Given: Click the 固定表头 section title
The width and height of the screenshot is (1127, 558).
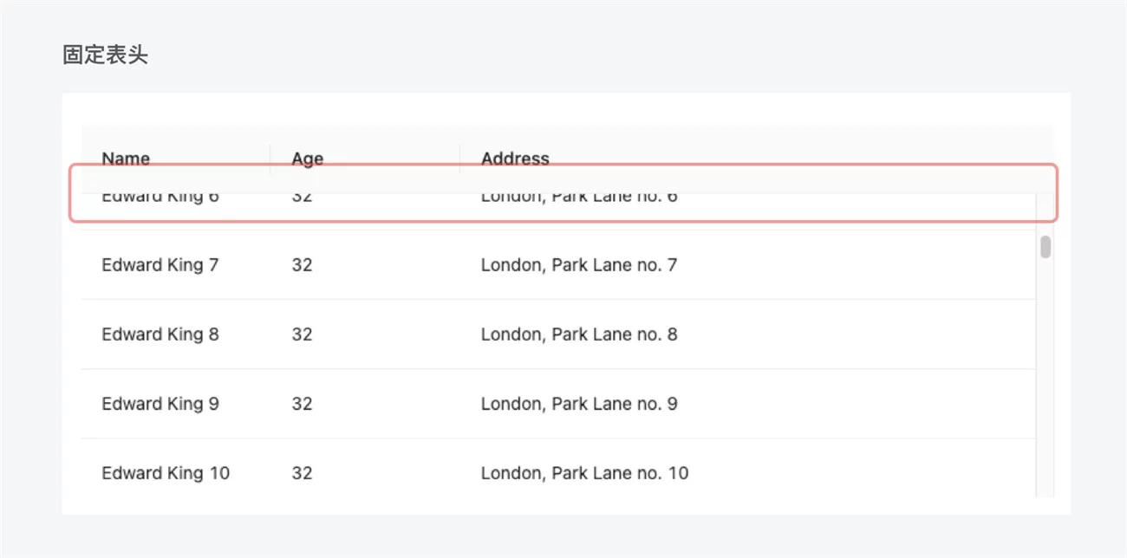Looking at the screenshot, I should click(x=105, y=55).
